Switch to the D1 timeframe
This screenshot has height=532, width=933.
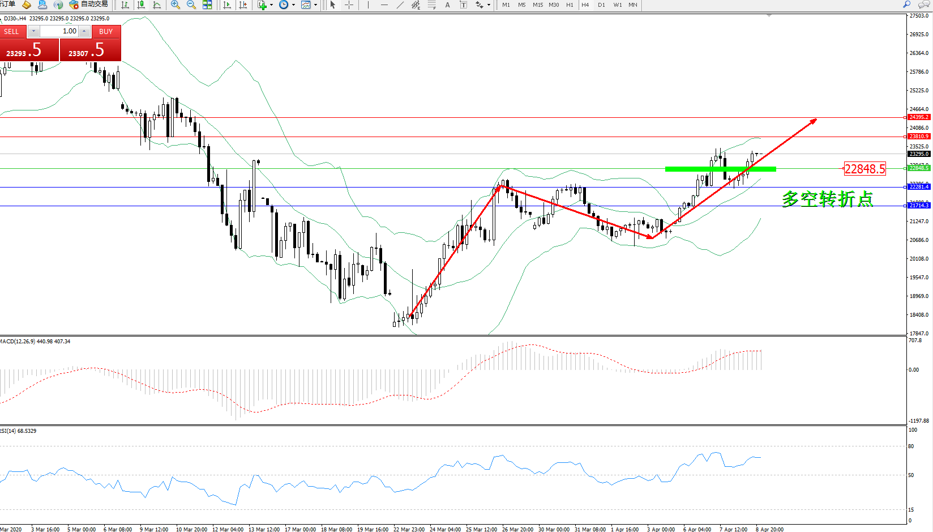point(601,5)
